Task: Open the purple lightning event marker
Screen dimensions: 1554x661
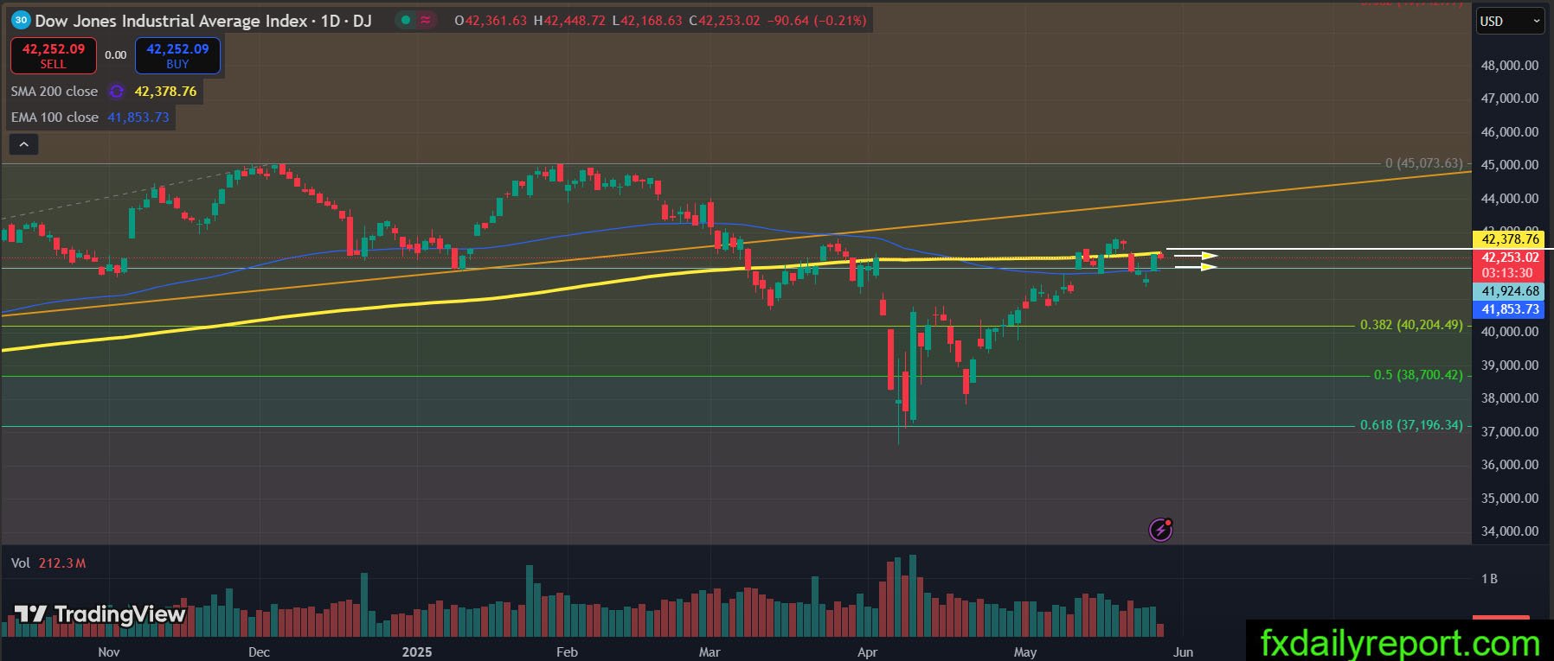Action: (x=1160, y=530)
